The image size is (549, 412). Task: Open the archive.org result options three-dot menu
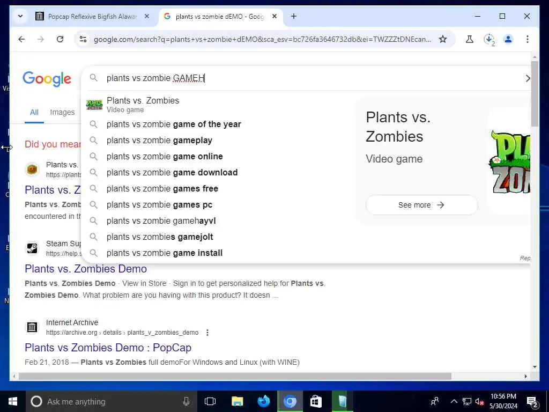click(x=207, y=333)
